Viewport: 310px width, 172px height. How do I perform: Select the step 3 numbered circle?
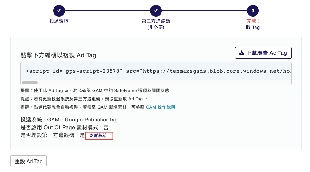(253, 11)
